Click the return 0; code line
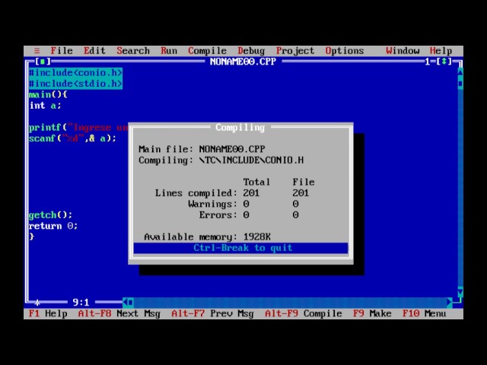Screen dimensions: 487x365 (x=53, y=226)
